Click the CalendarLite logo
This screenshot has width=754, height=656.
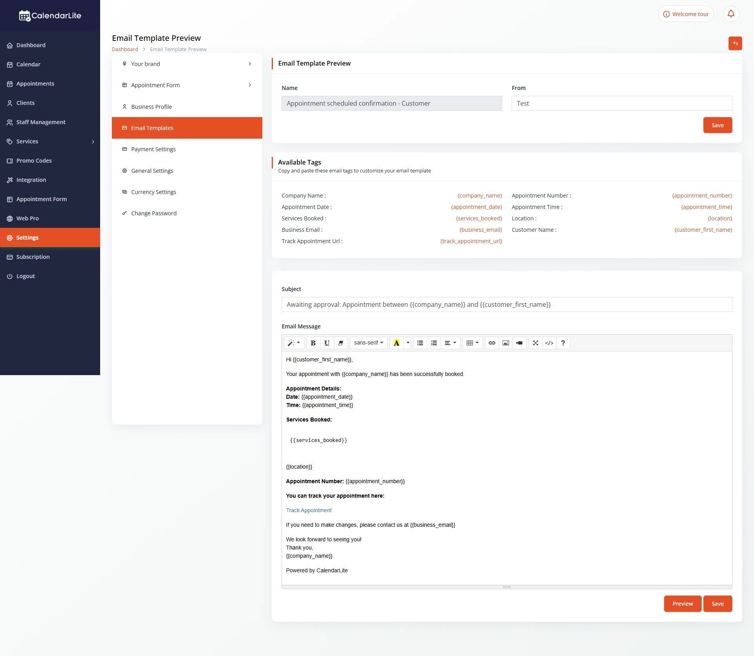[50, 16]
